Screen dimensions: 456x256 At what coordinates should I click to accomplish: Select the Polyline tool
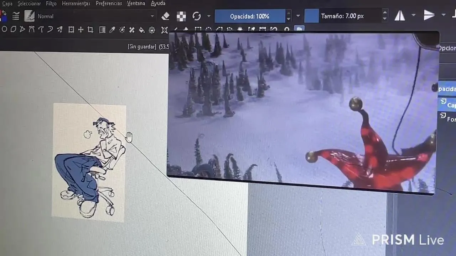point(22,30)
